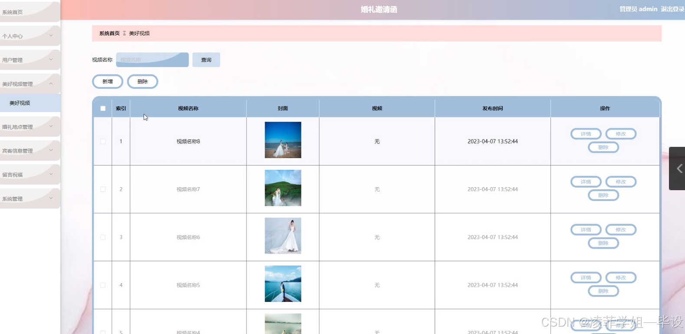Check the box for row 视频名称5
685x334 pixels.
[103, 285]
